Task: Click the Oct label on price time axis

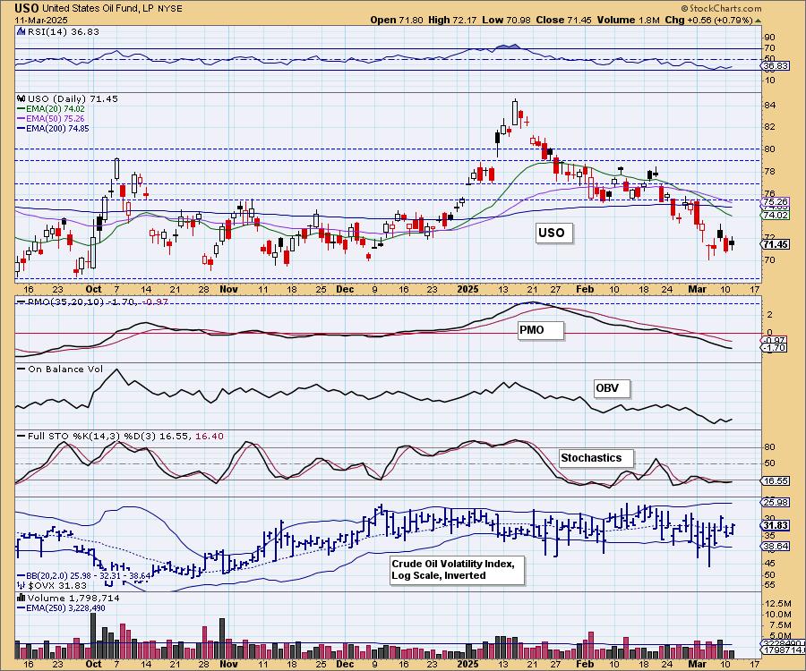Action: coord(93,289)
